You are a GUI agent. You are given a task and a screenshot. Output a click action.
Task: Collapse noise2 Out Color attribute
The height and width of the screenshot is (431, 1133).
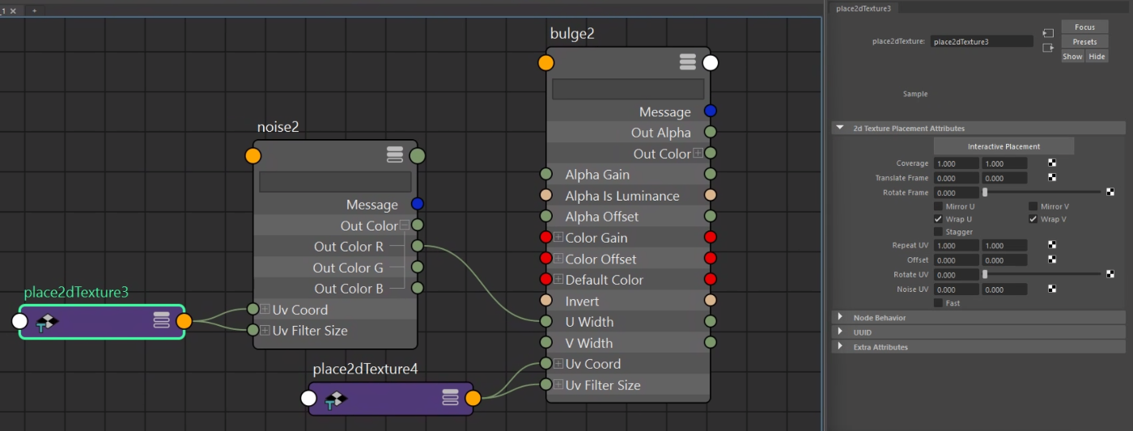(x=405, y=226)
